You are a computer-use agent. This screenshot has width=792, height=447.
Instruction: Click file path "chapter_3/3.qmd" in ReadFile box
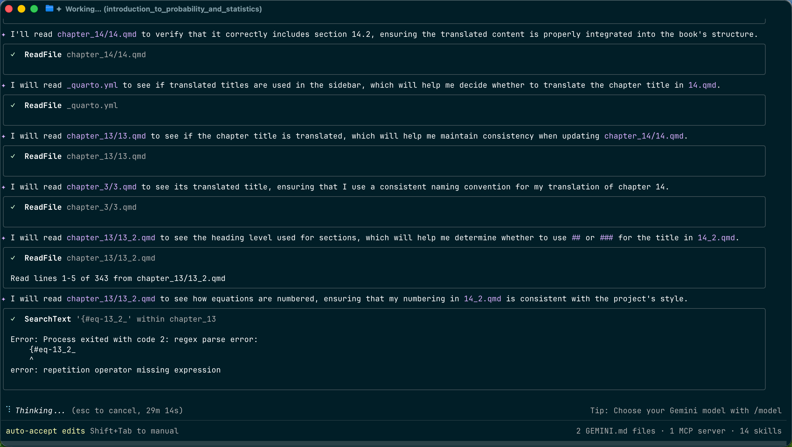coord(101,207)
